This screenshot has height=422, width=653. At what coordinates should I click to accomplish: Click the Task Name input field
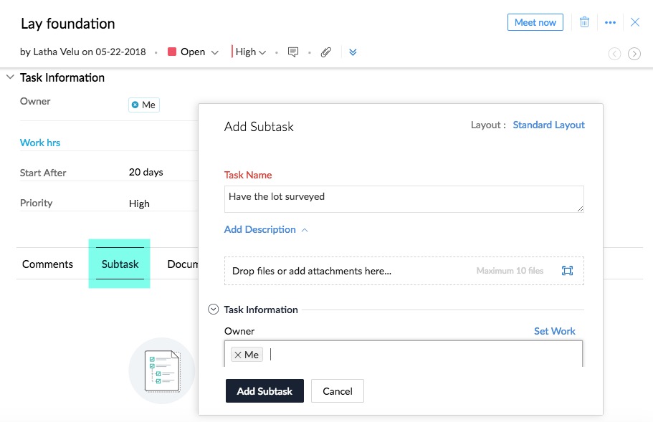click(404, 199)
